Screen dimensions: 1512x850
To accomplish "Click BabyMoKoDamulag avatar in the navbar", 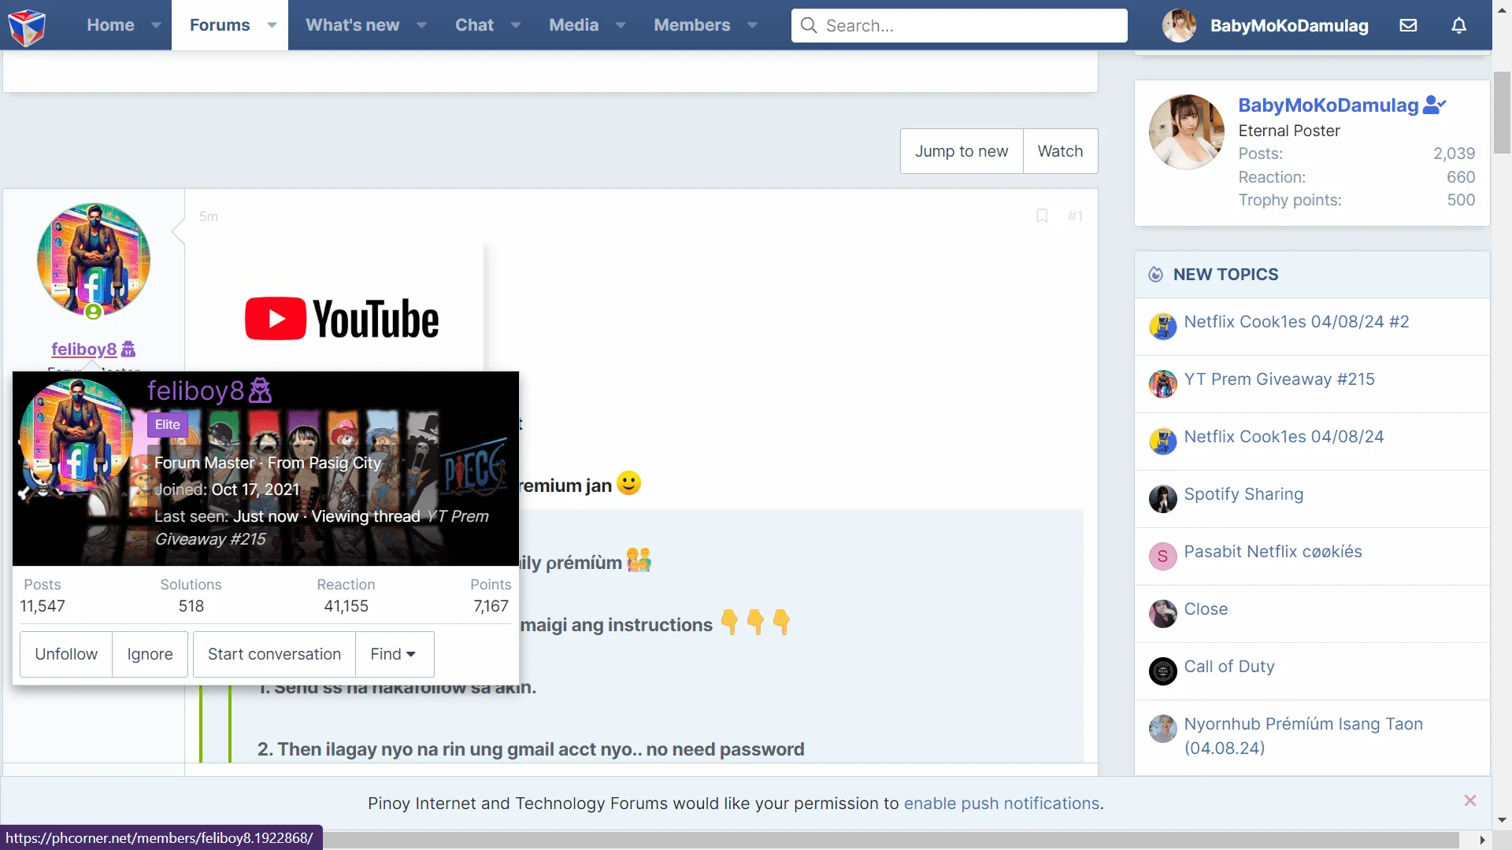I will (1179, 25).
